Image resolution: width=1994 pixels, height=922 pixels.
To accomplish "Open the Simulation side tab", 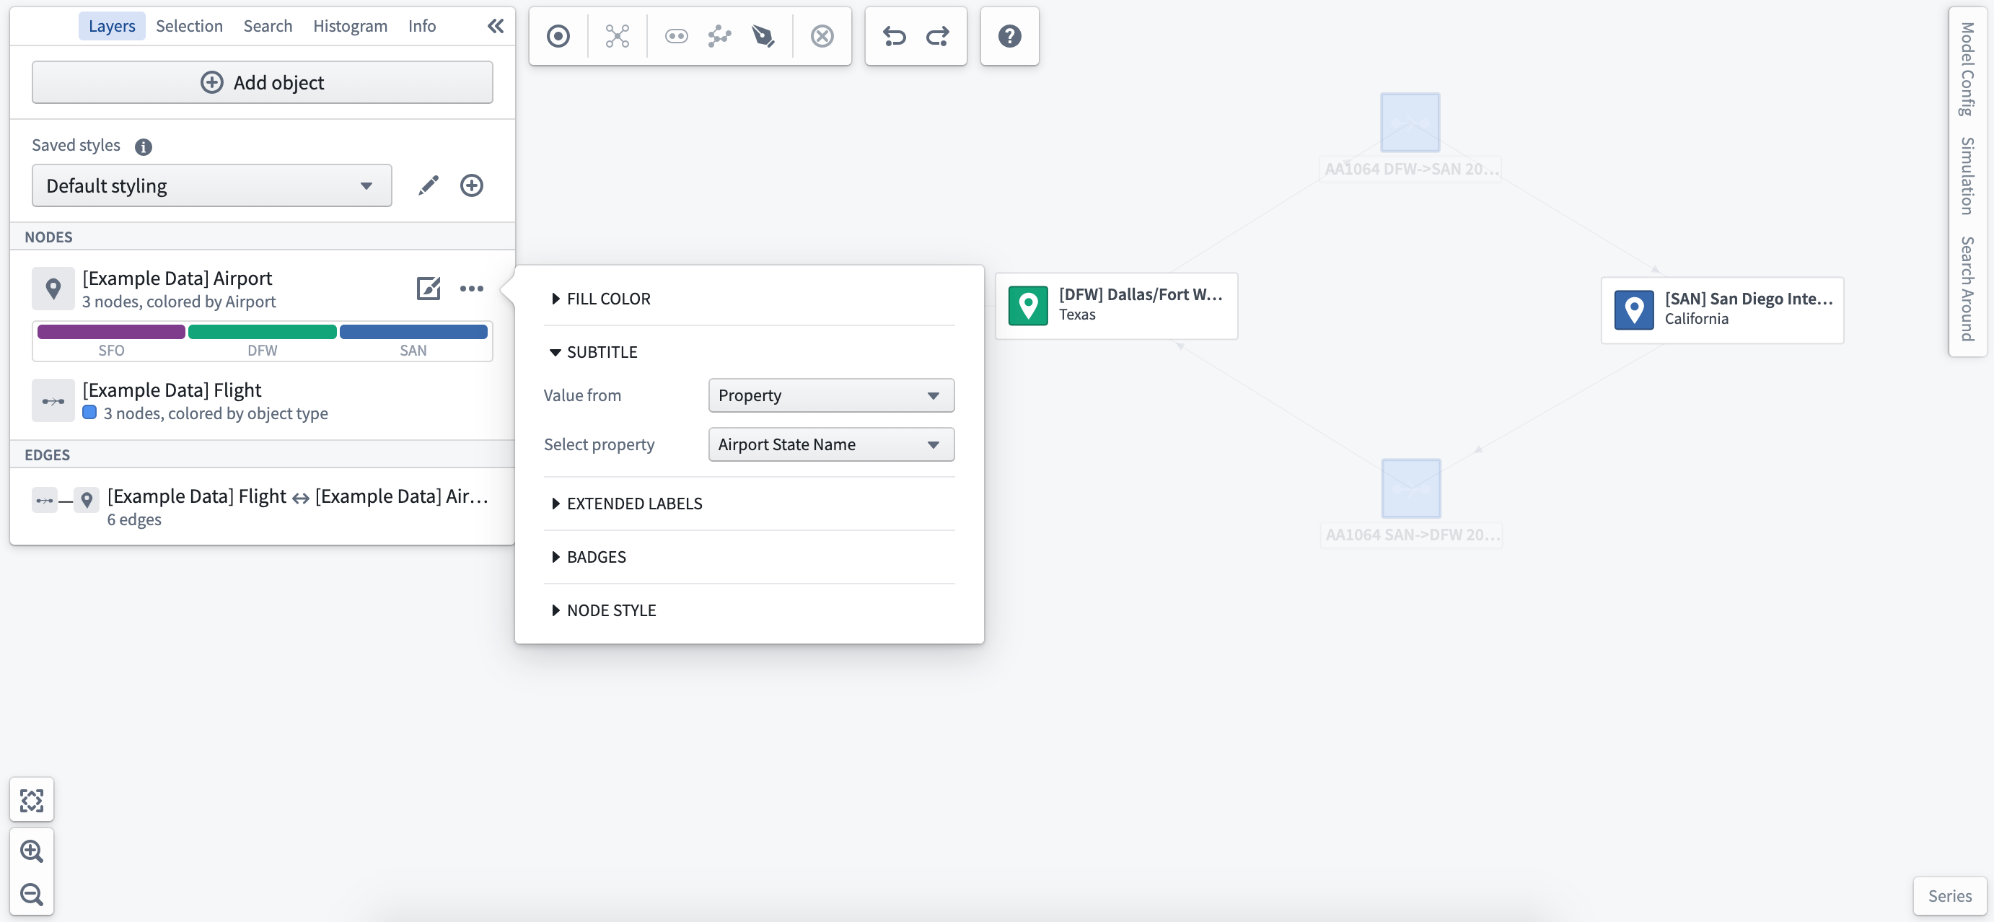I will pos(1967,176).
